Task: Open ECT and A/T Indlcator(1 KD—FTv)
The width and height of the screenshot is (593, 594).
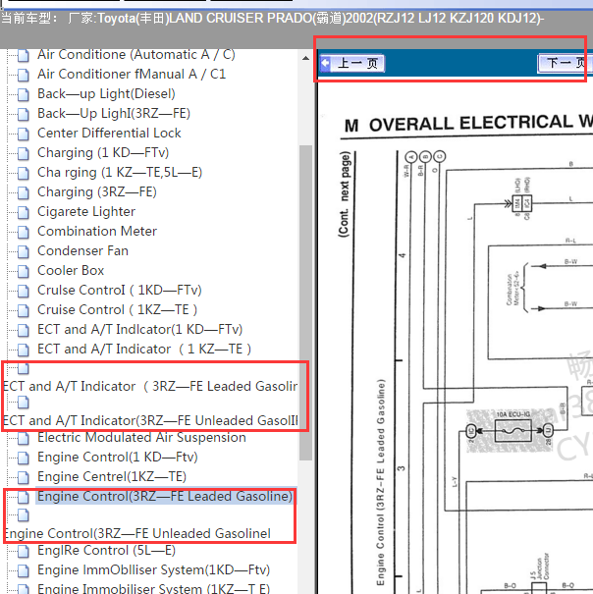Action: pos(139,330)
